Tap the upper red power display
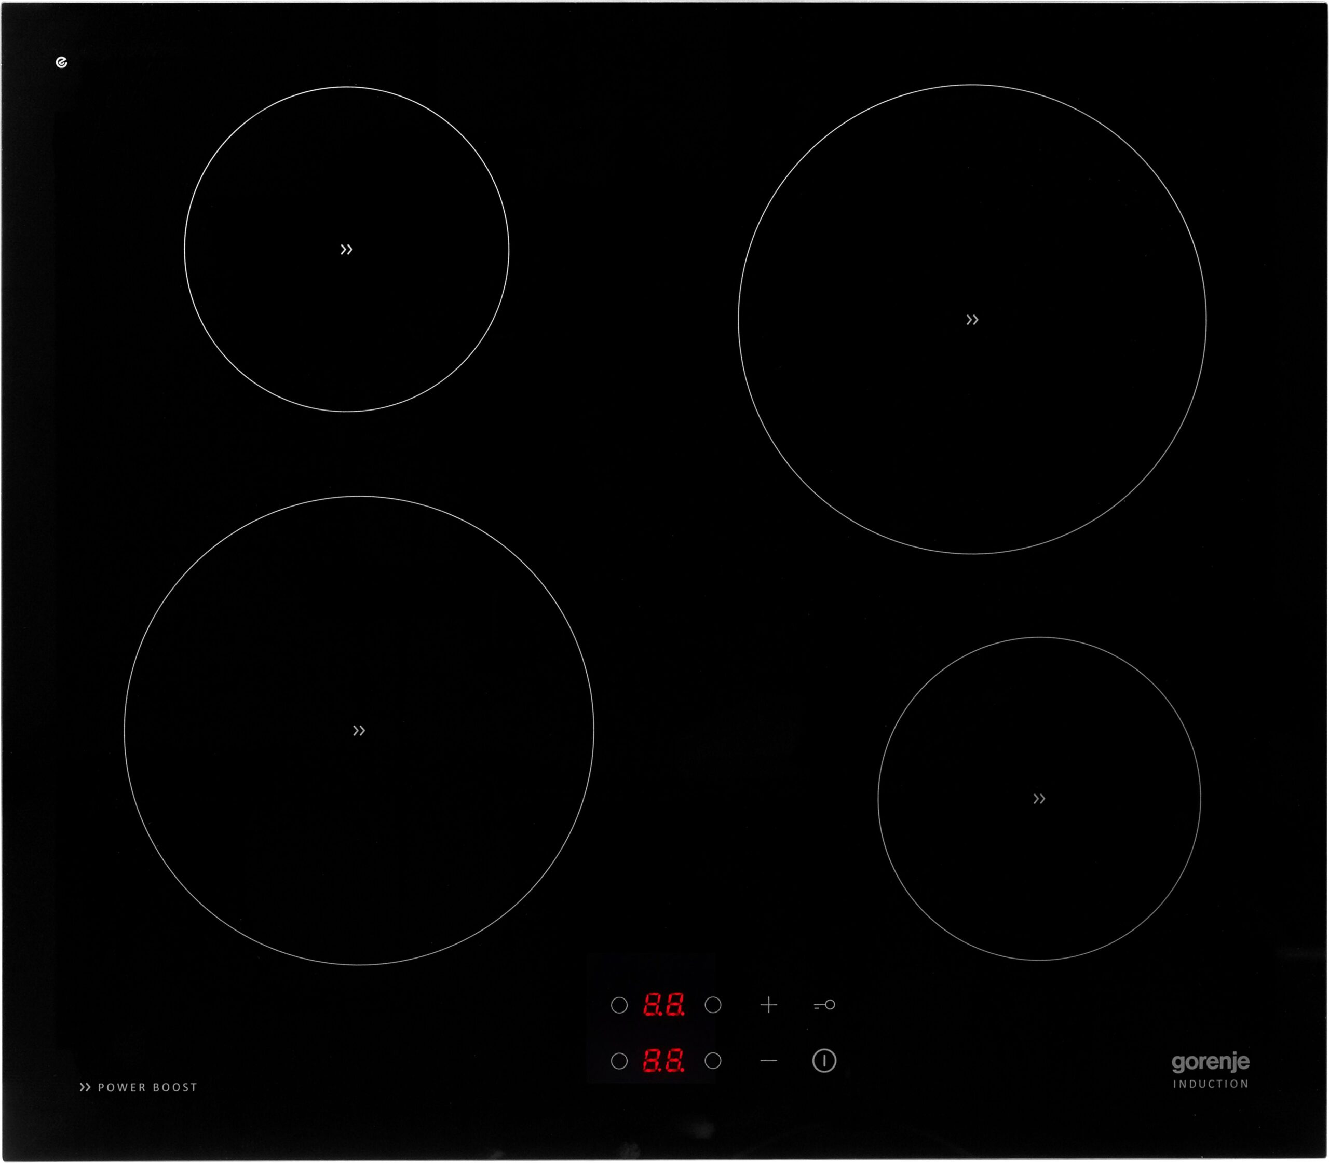 (x=663, y=1005)
